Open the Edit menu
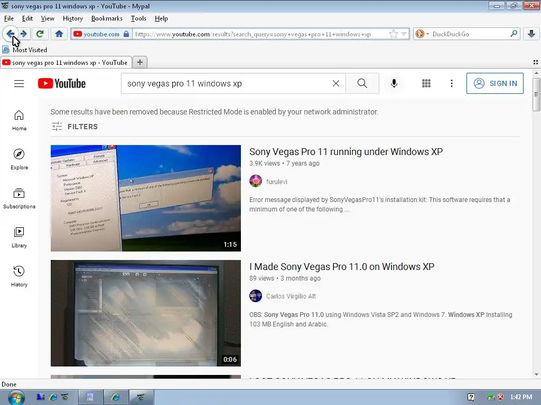 pyautogui.click(x=27, y=18)
